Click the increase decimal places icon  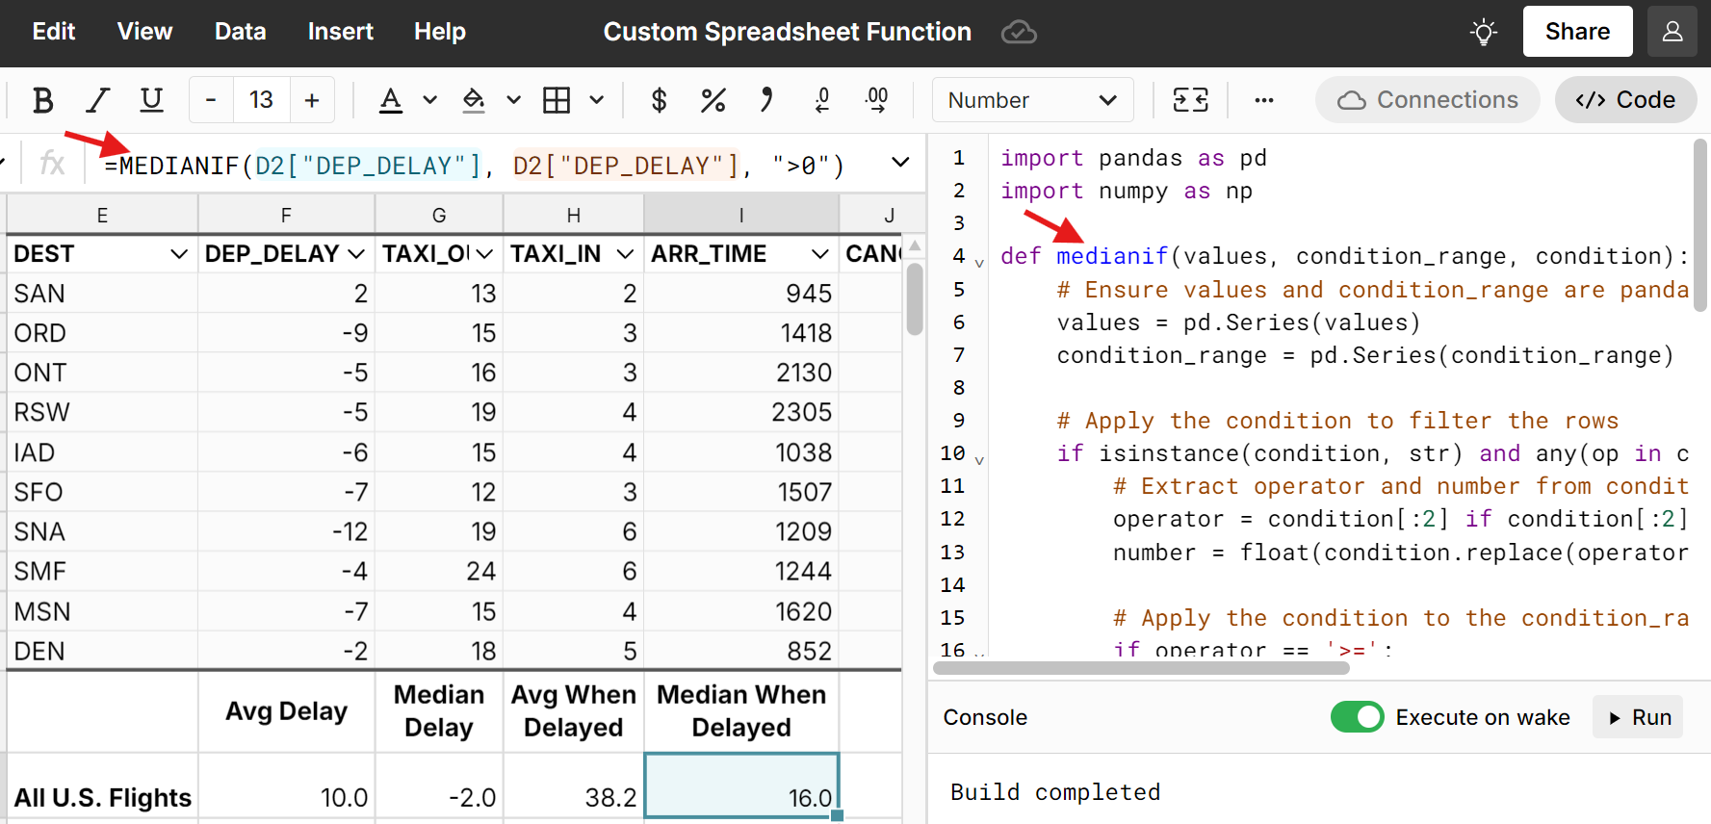tap(876, 100)
